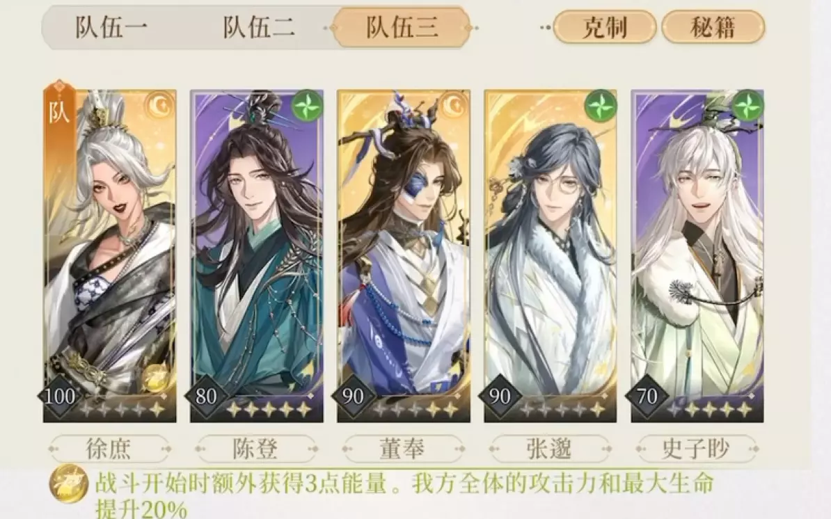
Task: Click the moon element icon on 董奉
Action: pyautogui.click(x=455, y=105)
